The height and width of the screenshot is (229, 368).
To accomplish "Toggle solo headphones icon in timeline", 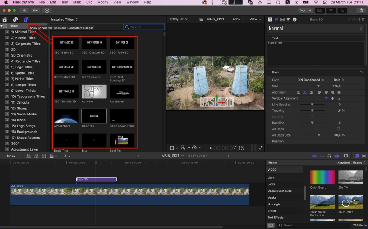I will [329, 156].
